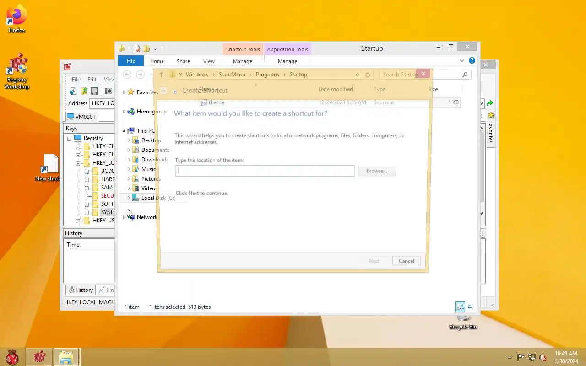Open Manage tab under Application Tools
The height and width of the screenshot is (366, 586).
[288, 61]
